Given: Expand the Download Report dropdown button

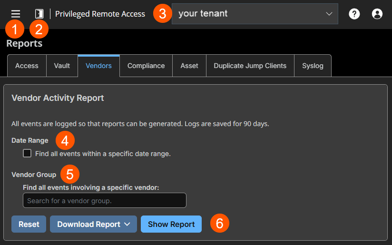Looking at the screenshot, I should [x=94, y=224].
